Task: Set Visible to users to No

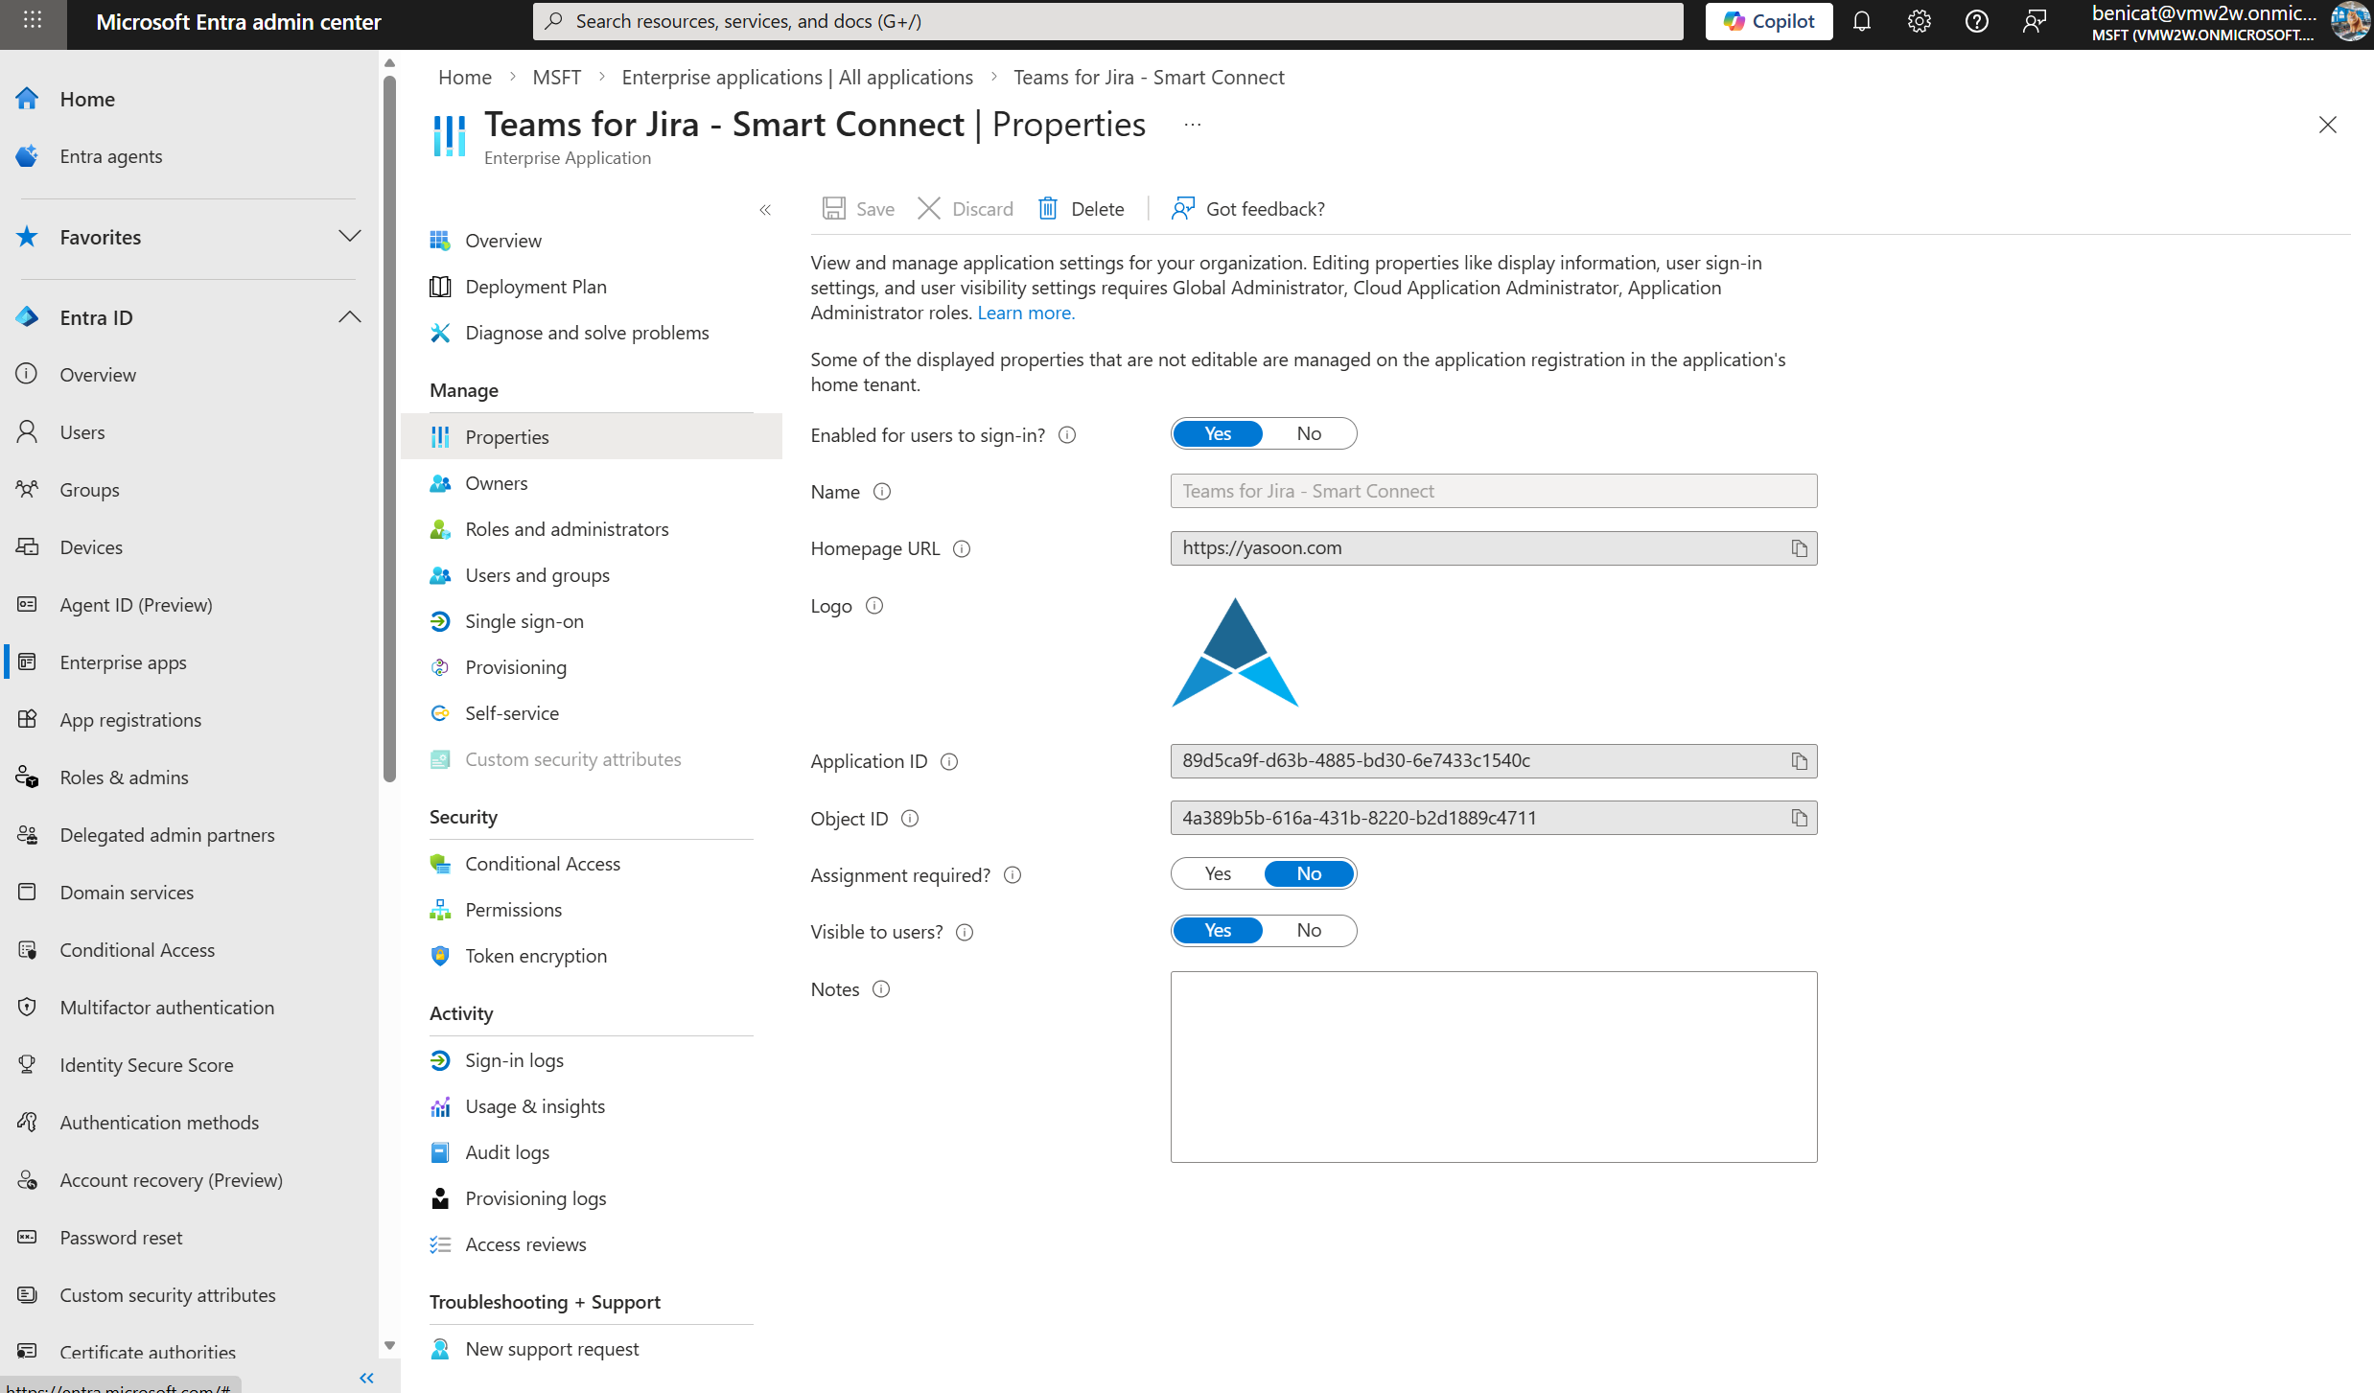Action: click(x=1308, y=930)
